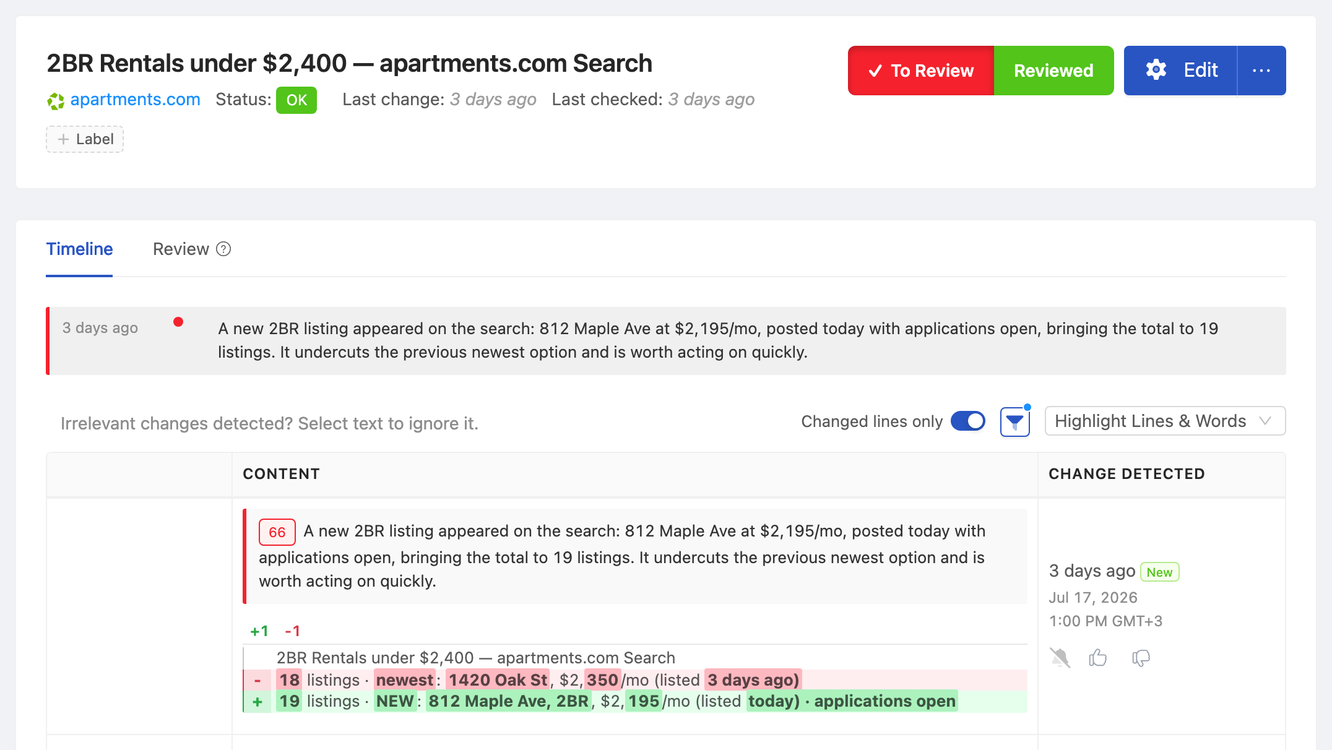The image size is (1332, 750).
Task: Select the 3 days ago timeline summary entry
Action: click(x=666, y=340)
